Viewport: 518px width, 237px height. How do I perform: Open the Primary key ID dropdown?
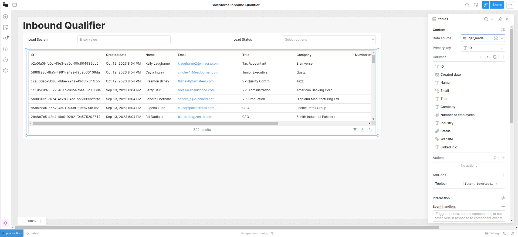pyautogui.click(x=483, y=48)
